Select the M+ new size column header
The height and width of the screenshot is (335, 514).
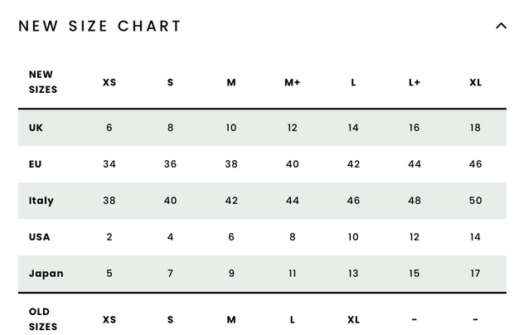[292, 82]
